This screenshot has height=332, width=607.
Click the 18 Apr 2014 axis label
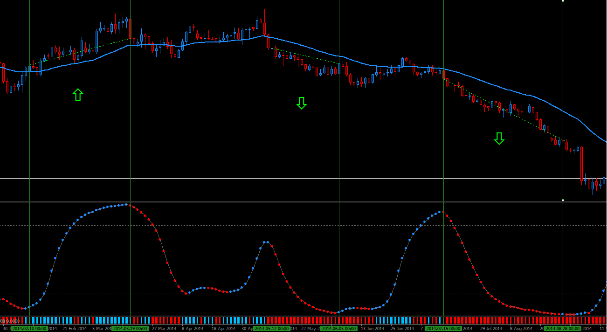[x=223, y=329]
